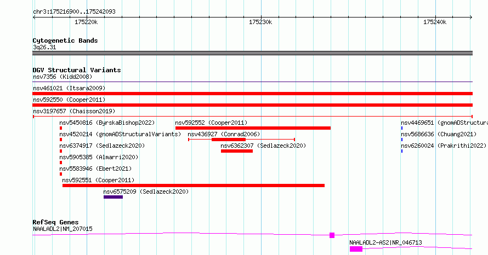Click the nsv7356 (Kidd2008) variant label
The width and height of the screenshot is (488, 255).
tap(63, 77)
